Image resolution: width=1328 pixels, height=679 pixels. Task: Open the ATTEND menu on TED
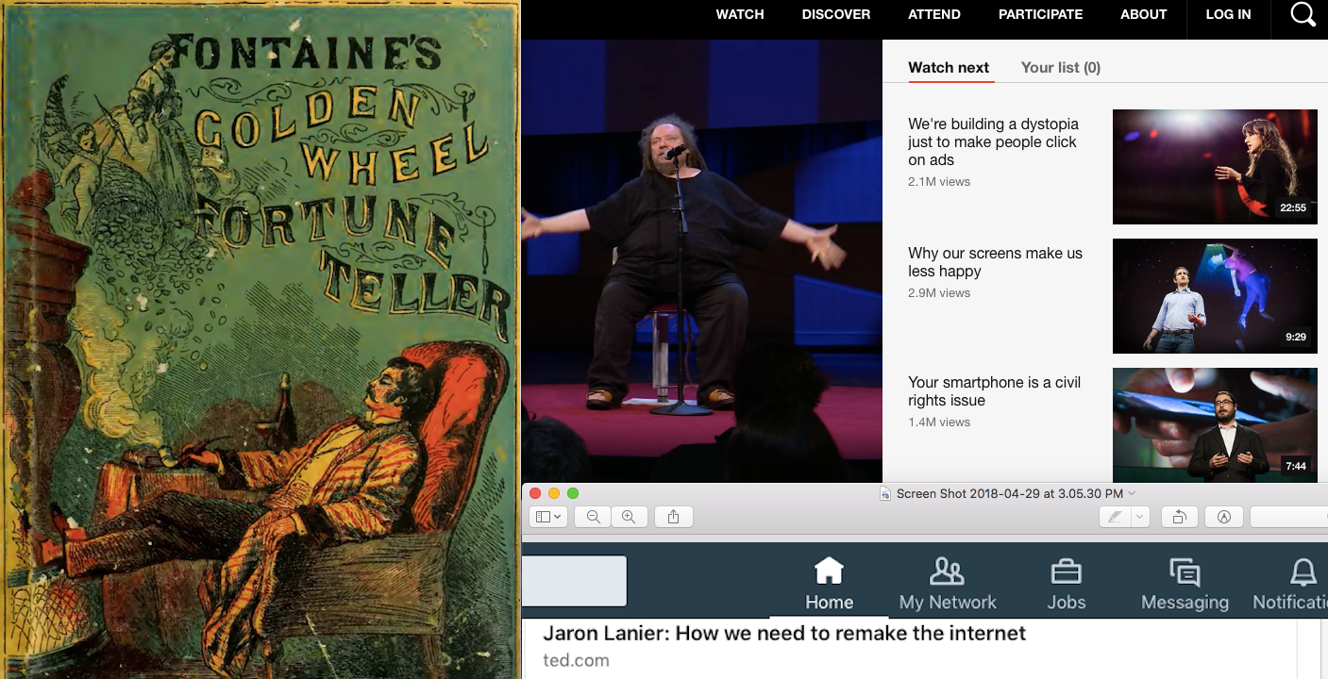(934, 14)
